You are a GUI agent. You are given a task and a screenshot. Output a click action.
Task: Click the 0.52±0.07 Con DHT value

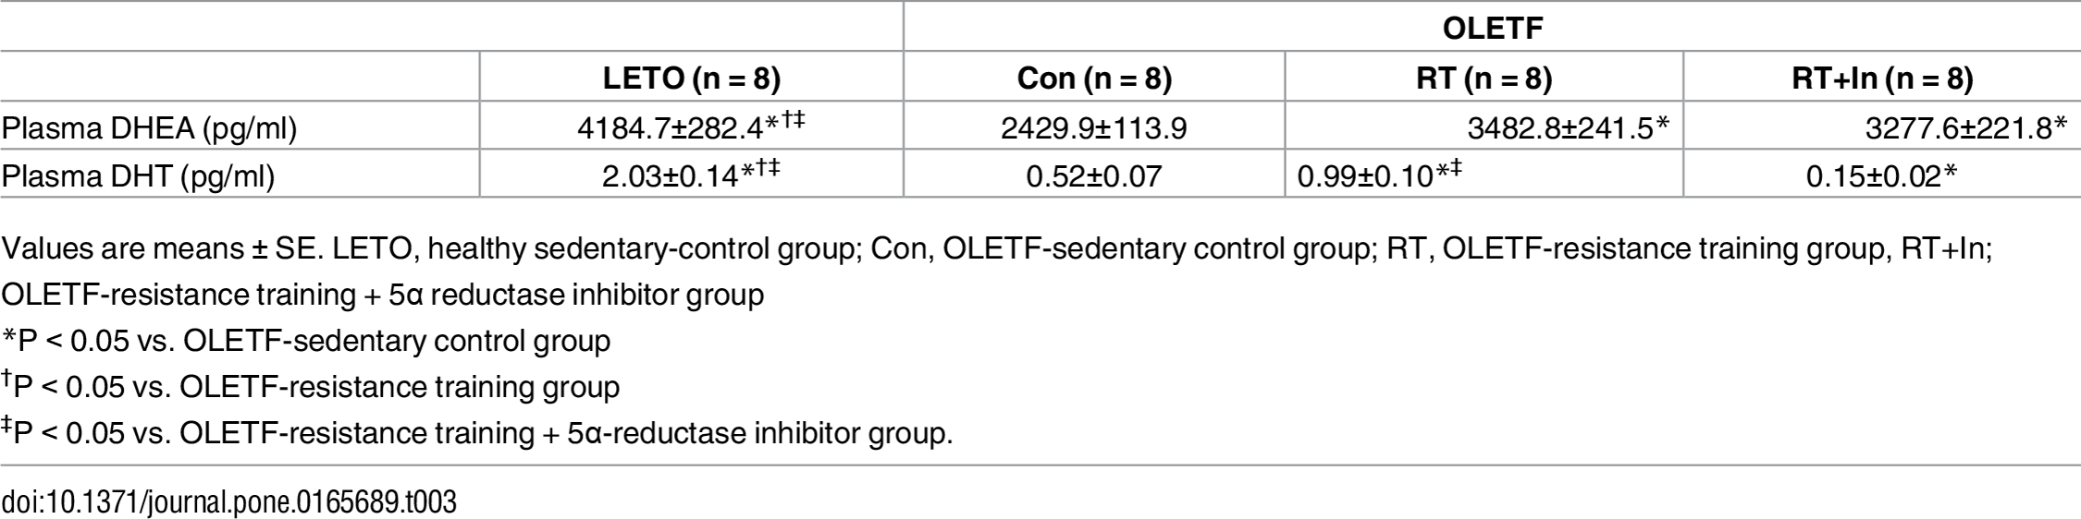point(1094,175)
